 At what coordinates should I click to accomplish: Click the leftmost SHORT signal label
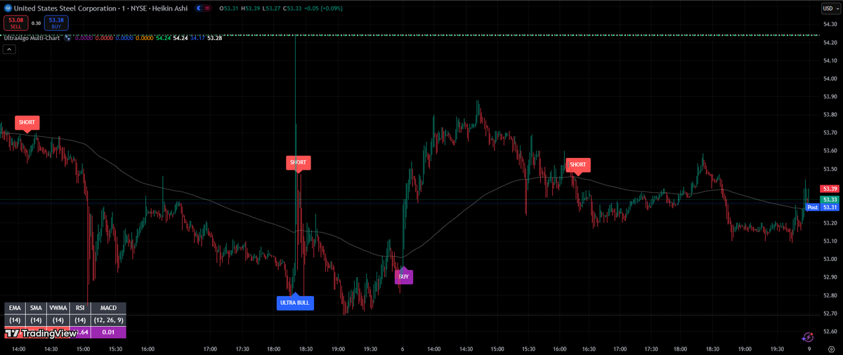[x=27, y=123]
